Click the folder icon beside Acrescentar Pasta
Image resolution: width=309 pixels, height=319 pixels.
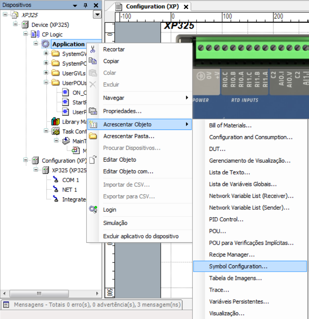tap(92, 136)
